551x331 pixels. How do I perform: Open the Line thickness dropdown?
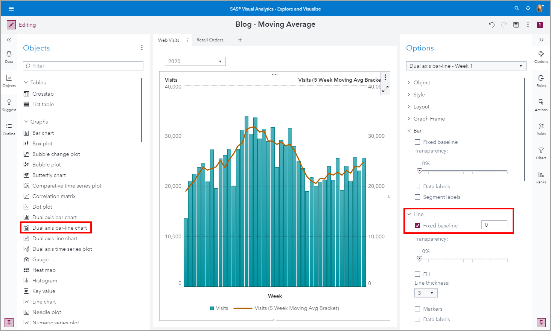(426, 293)
